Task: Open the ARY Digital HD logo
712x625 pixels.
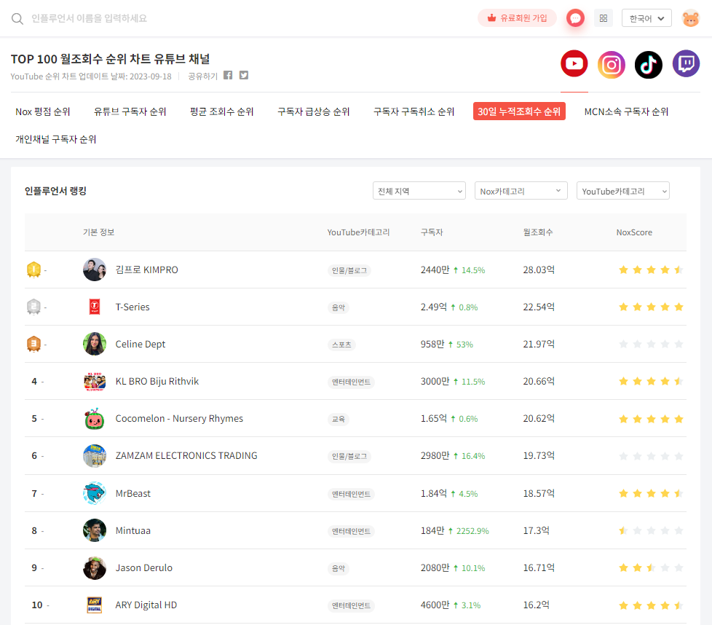Action: (95, 605)
